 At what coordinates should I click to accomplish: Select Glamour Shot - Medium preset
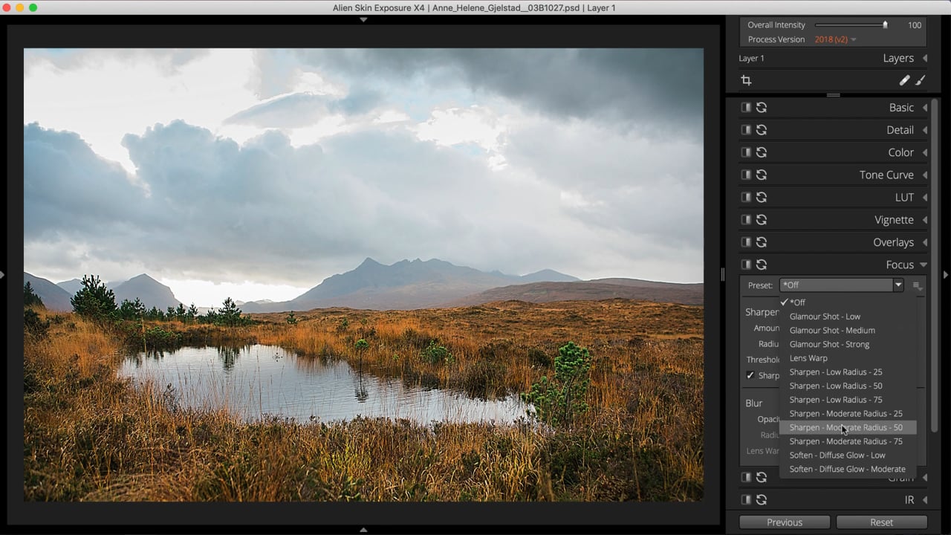pos(848,330)
